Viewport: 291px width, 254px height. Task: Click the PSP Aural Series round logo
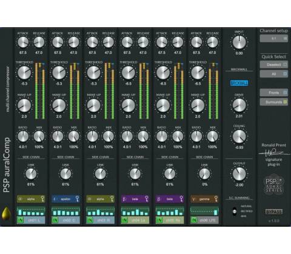coord(274,184)
